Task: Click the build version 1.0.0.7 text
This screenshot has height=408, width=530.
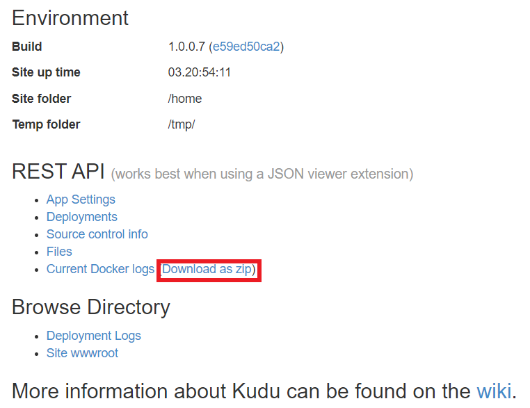Action: [x=186, y=47]
